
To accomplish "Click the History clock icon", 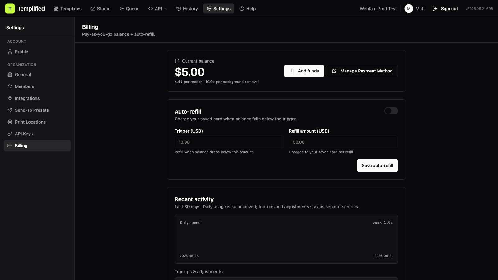I will (x=179, y=9).
